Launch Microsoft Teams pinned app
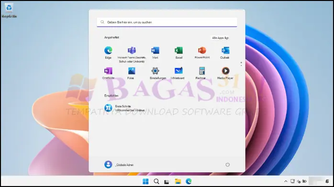This screenshot has width=334, height=187. [132, 54]
